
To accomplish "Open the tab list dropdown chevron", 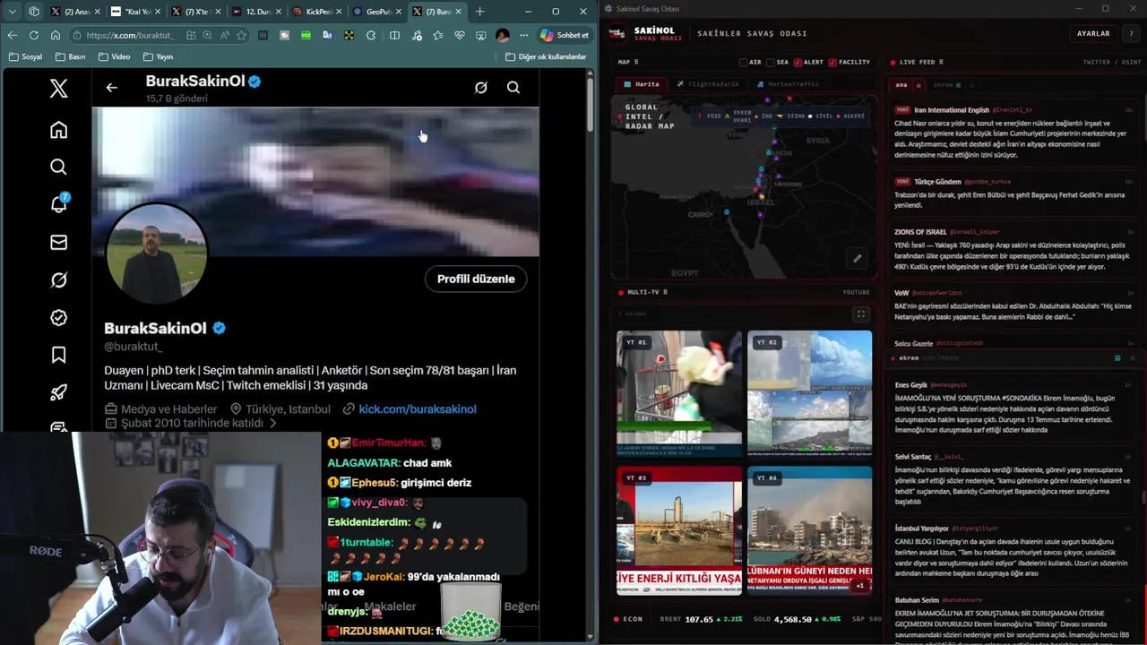I will [13, 12].
